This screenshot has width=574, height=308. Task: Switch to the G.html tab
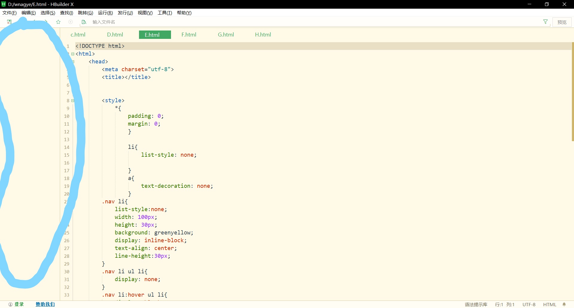(226, 35)
